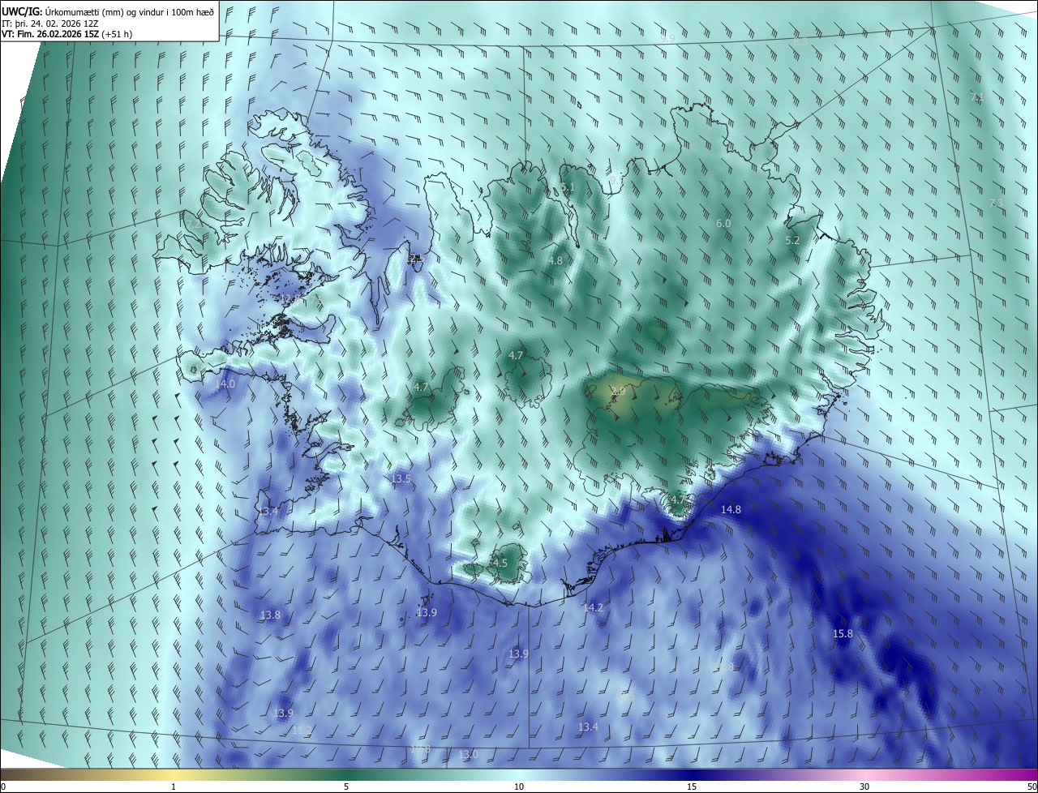Select the 10 label on the color scale
Screen dimensions: 1038x793
(519, 787)
